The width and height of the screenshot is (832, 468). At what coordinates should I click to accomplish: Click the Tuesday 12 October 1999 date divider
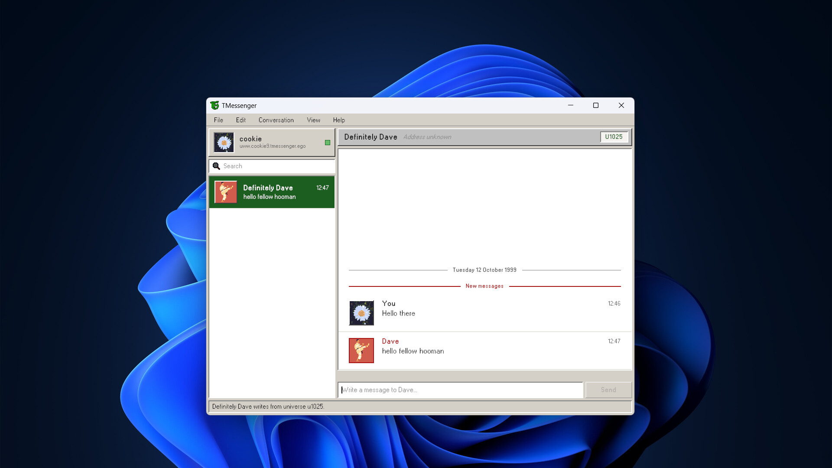click(484, 270)
